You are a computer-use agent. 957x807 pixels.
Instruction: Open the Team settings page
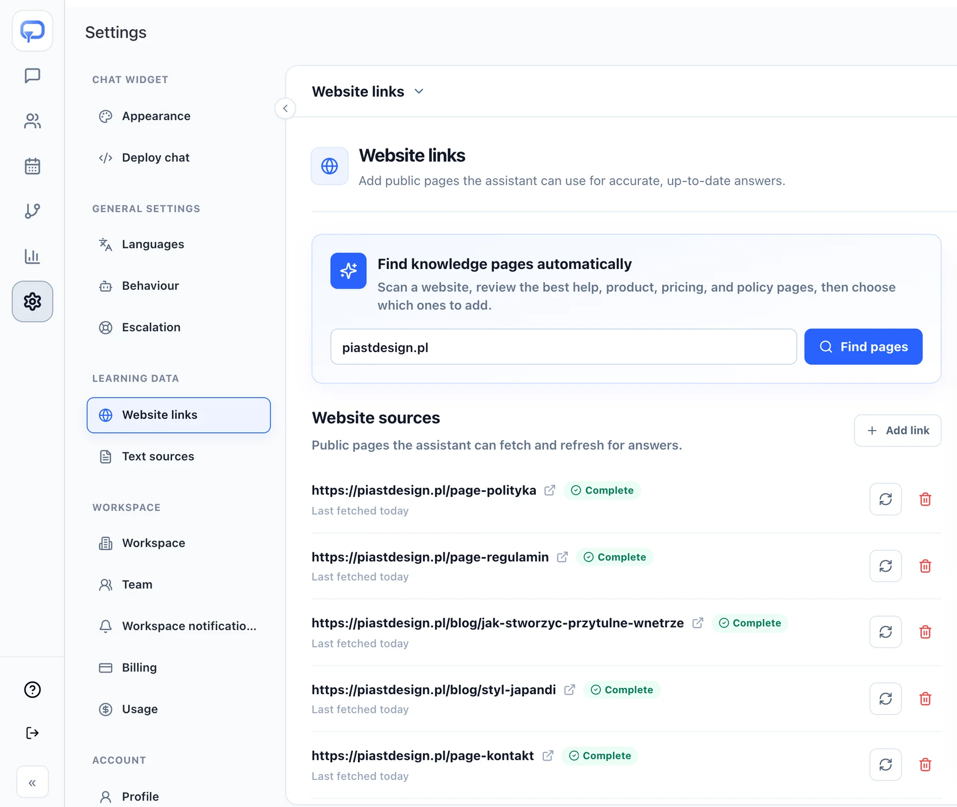point(179,584)
